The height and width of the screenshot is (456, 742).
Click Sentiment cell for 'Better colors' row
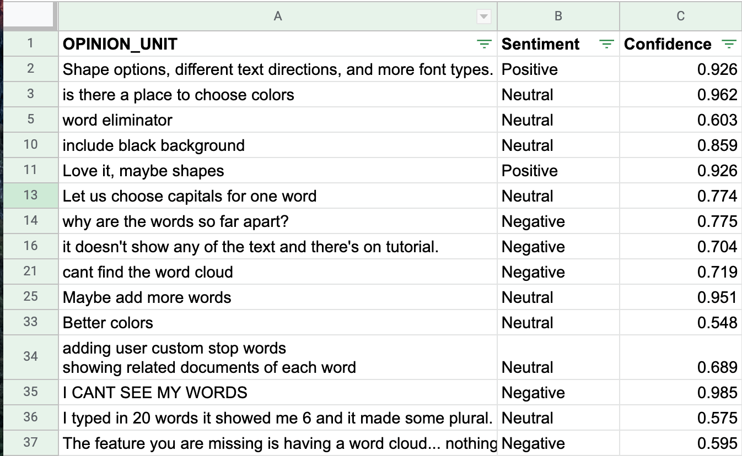(x=558, y=323)
